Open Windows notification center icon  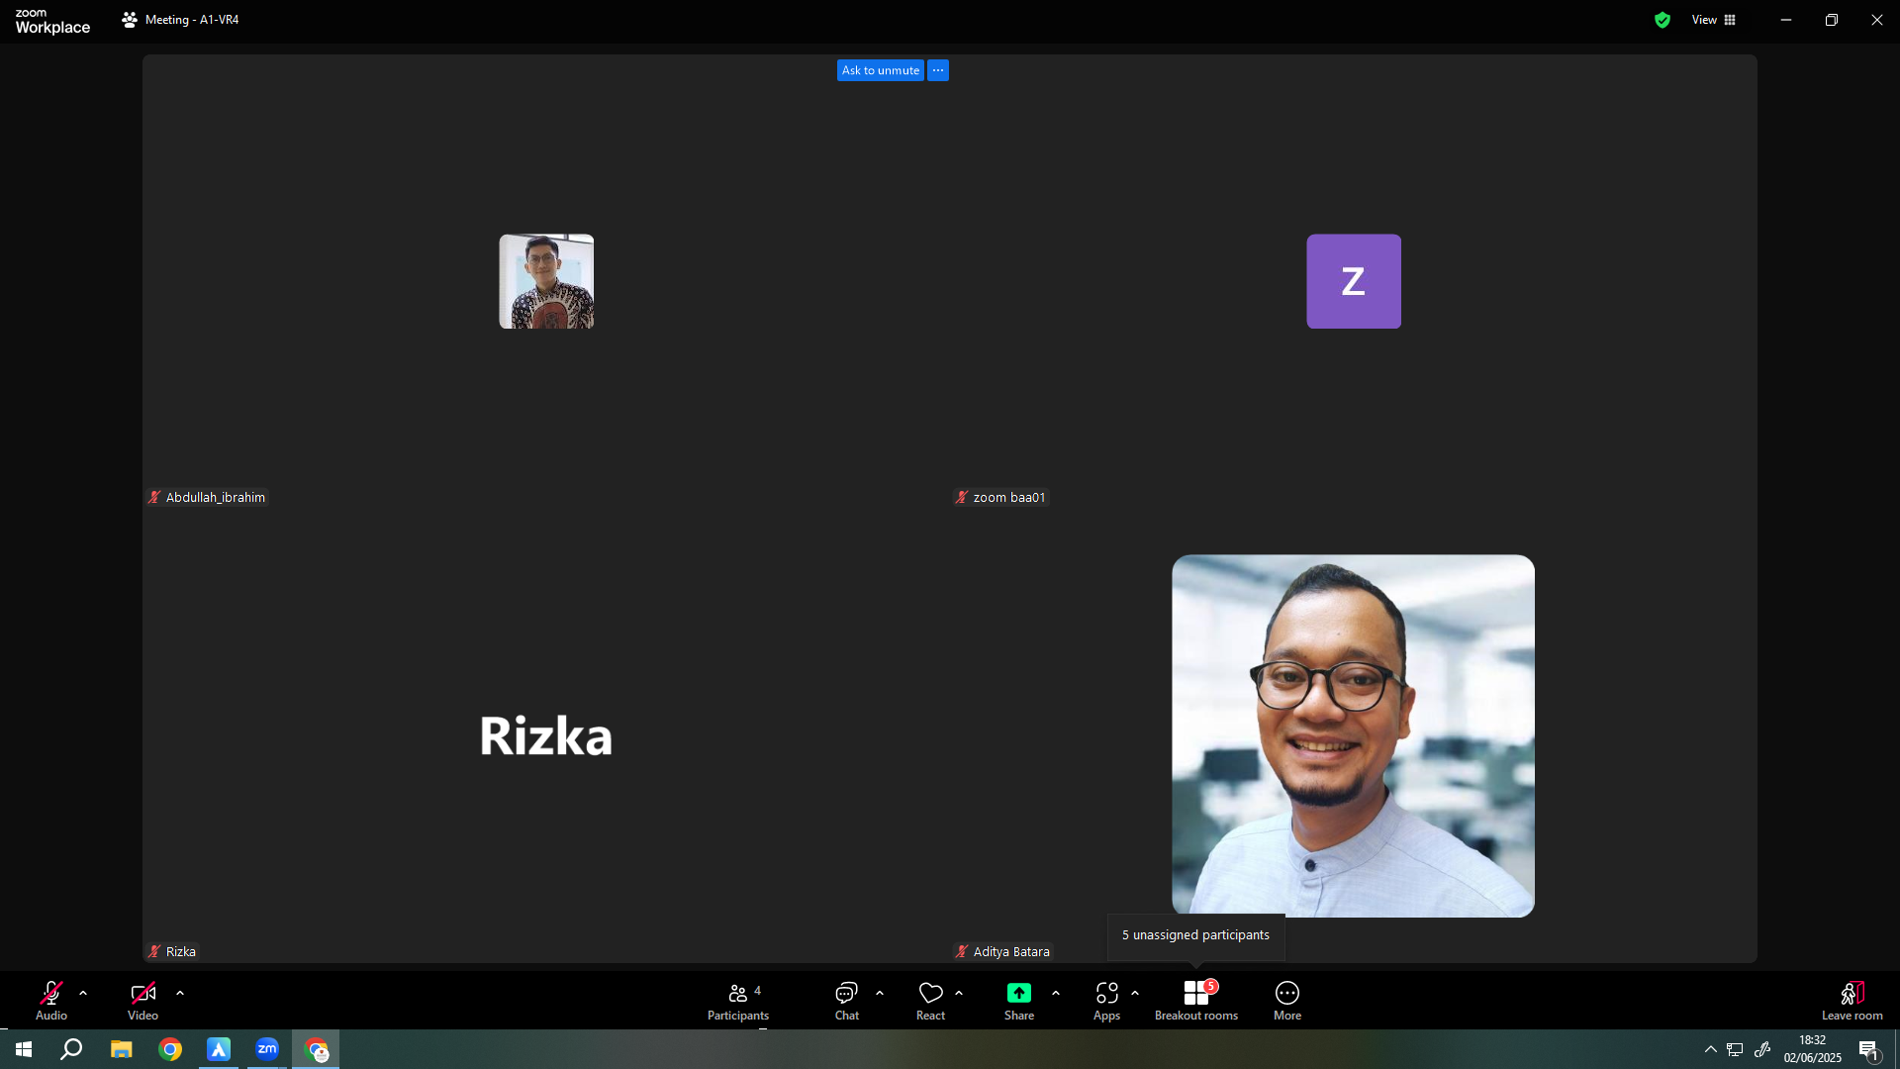[x=1869, y=1049]
